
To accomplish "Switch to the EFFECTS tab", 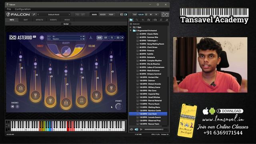I will pyautogui.click(x=40, y=20).
